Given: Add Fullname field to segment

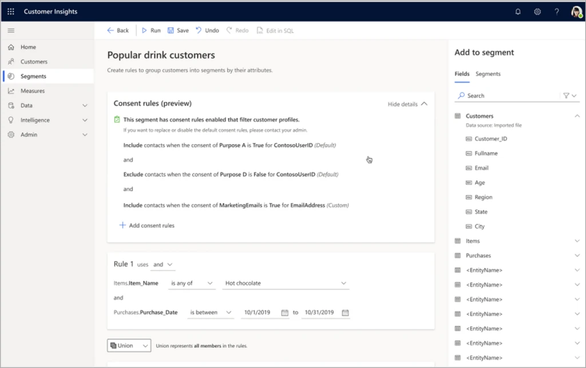Looking at the screenshot, I should (482, 153).
